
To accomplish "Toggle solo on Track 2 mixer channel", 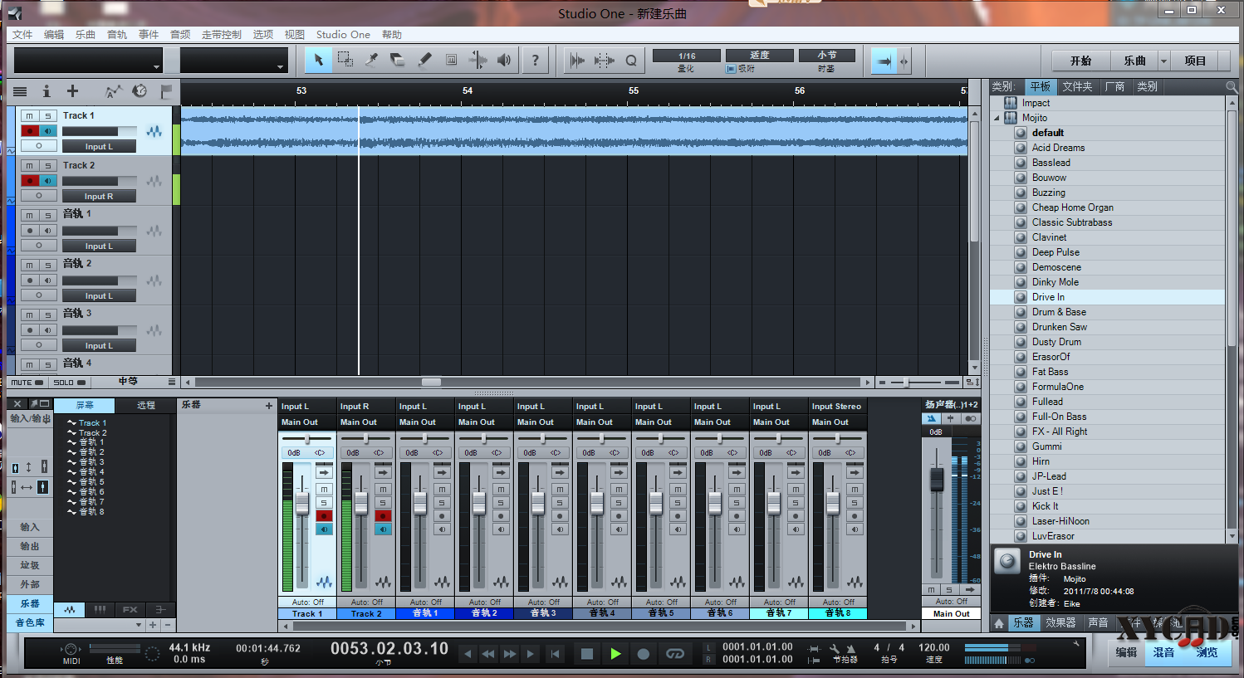I will click(384, 503).
